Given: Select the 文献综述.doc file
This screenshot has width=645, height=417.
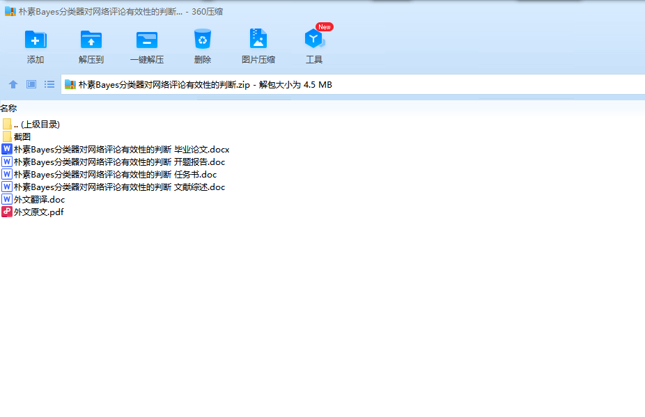Looking at the screenshot, I should pyautogui.click(x=119, y=187).
